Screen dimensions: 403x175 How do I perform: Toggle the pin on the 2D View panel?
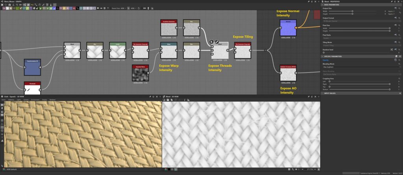point(309,96)
